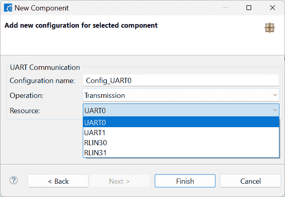Screen dimensions: 285x197
Task: Close the New Component dialog
Action: point(271,8)
